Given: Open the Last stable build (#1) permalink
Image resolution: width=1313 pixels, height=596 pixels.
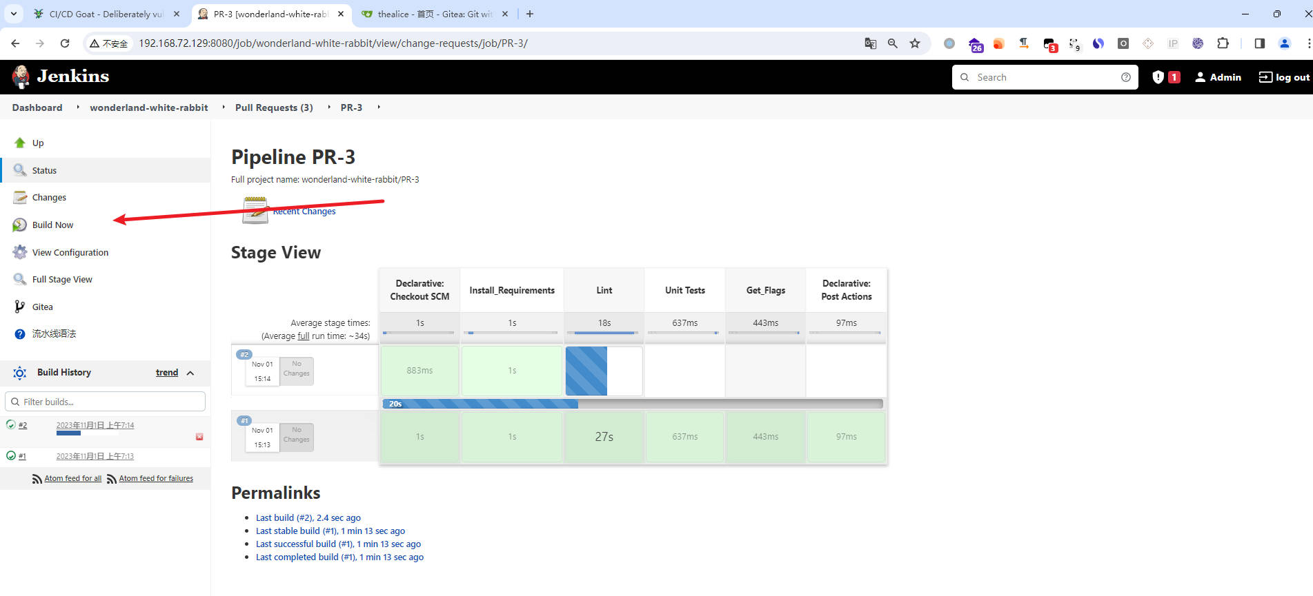Looking at the screenshot, I should [330, 531].
